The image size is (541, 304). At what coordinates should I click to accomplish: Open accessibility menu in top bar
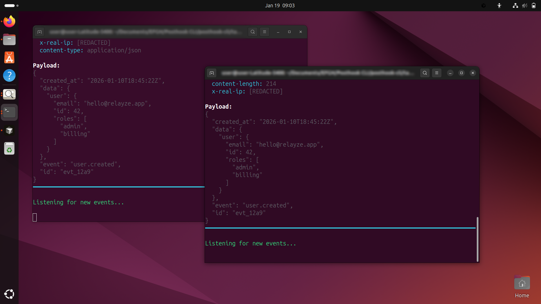pos(499,6)
